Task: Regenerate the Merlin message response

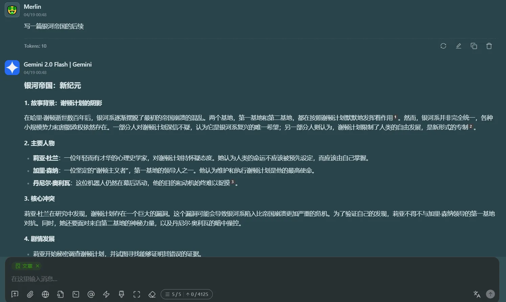Action: [x=443, y=46]
